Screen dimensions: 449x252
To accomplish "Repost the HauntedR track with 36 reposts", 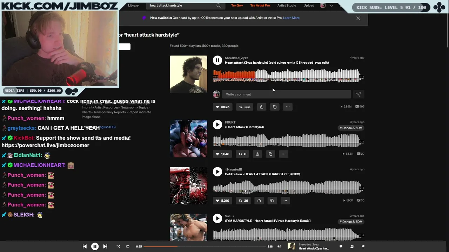I will pyautogui.click(x=243, y=201).
